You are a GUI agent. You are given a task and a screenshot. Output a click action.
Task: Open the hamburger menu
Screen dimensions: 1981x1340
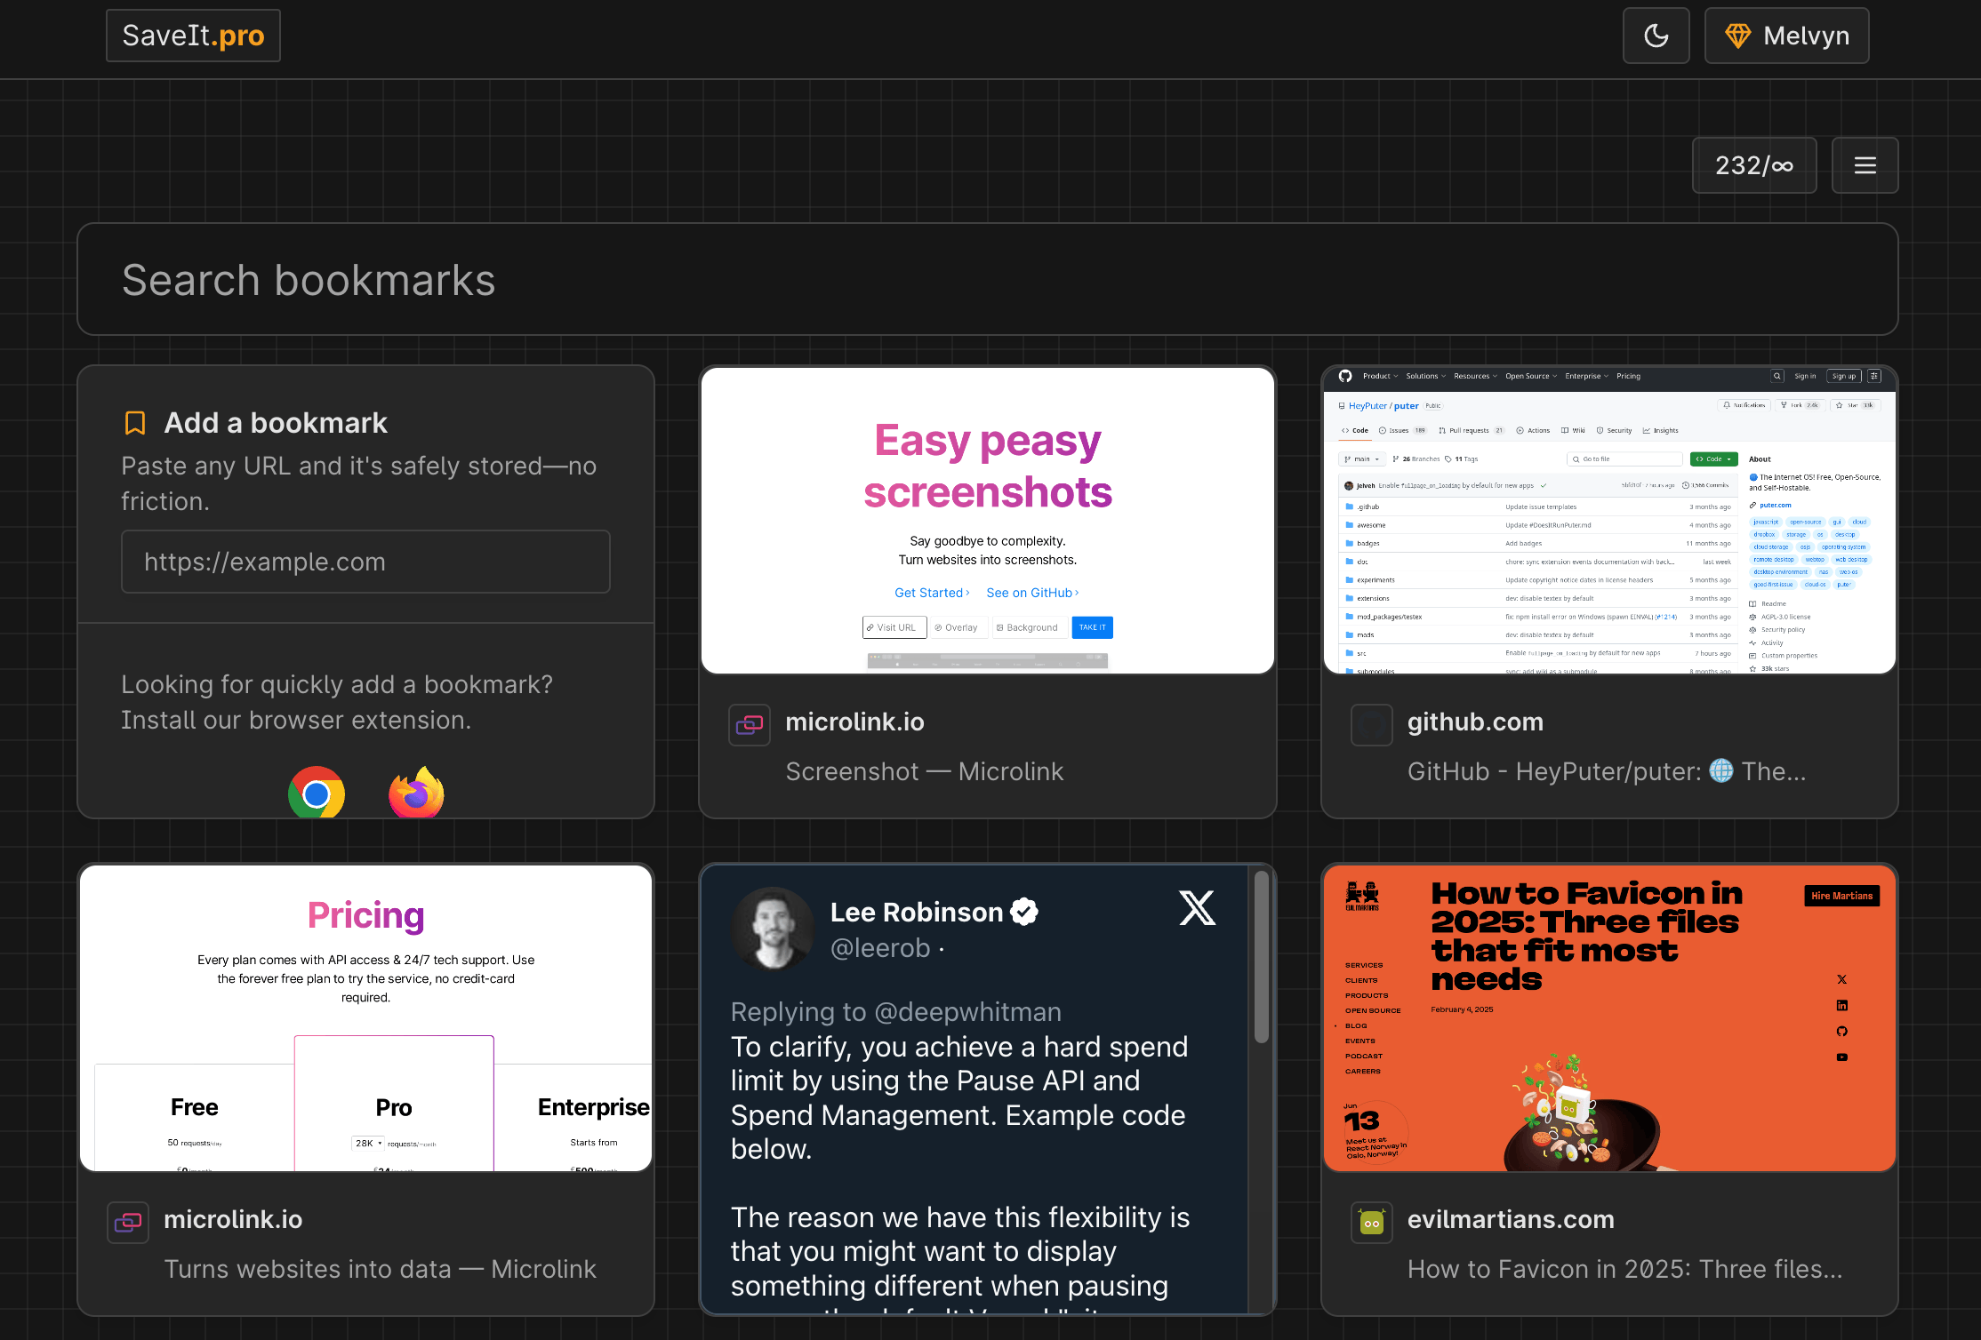pyautogui.click(x=1865, y=165)
